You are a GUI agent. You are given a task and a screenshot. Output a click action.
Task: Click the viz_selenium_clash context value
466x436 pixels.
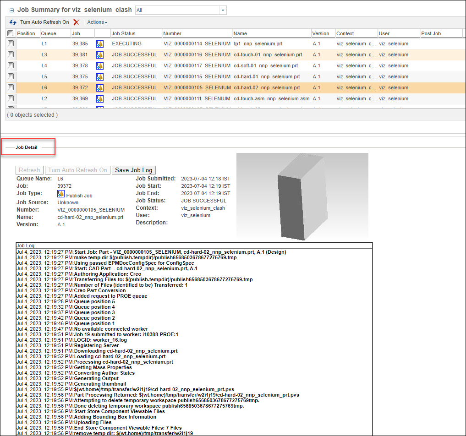pos(203,208)
